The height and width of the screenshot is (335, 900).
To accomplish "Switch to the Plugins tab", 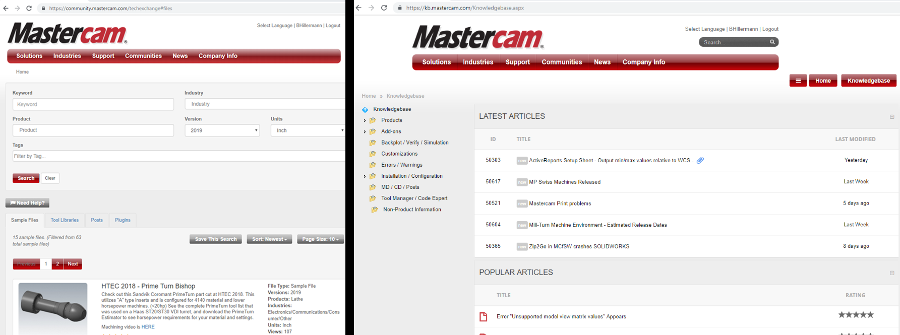I will tap(123, 220).
